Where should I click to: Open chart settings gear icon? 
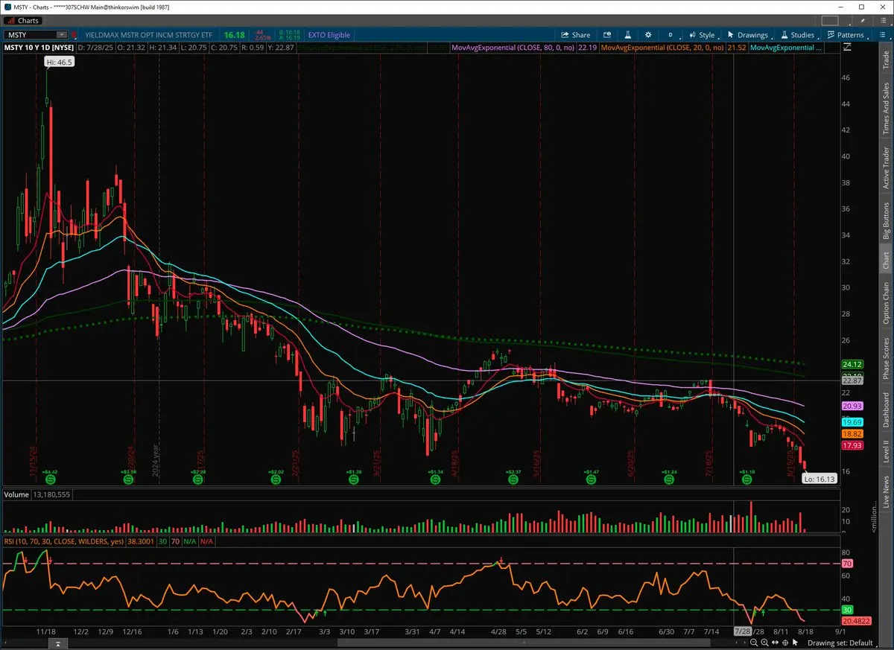pyautogui.click(x=648, y=35)
